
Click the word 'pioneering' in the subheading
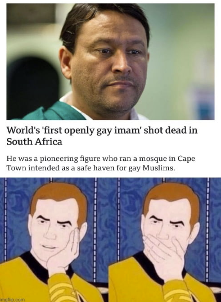click(x=59, y=159)
